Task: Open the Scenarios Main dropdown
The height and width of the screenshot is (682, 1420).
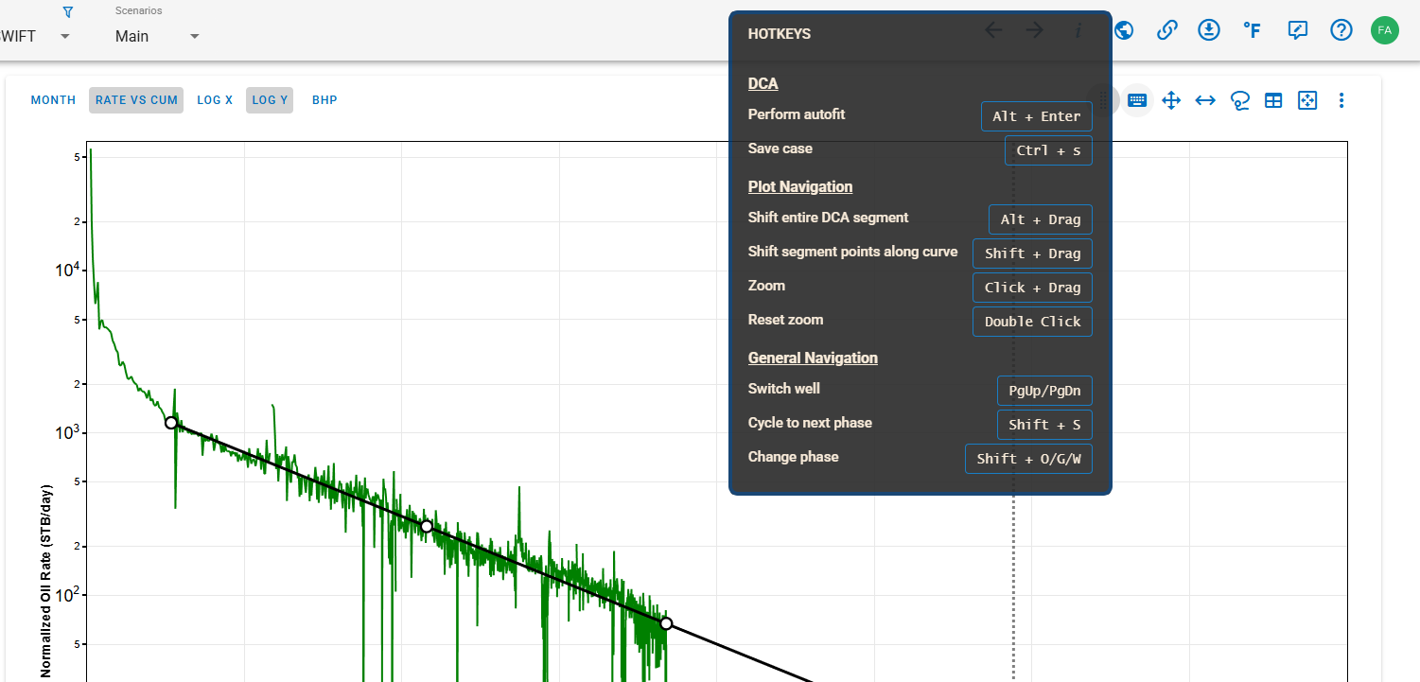Action: [157, 36]
